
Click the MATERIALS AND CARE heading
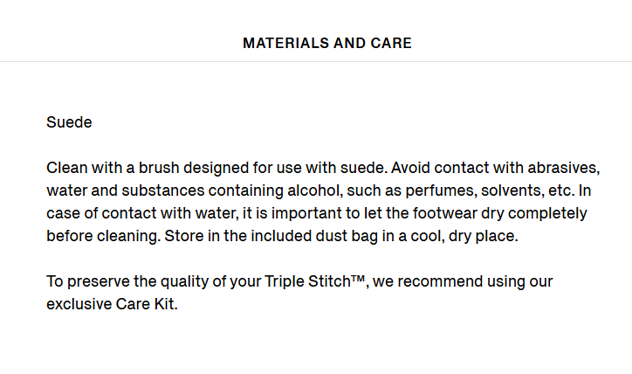(x=326, y=43)
